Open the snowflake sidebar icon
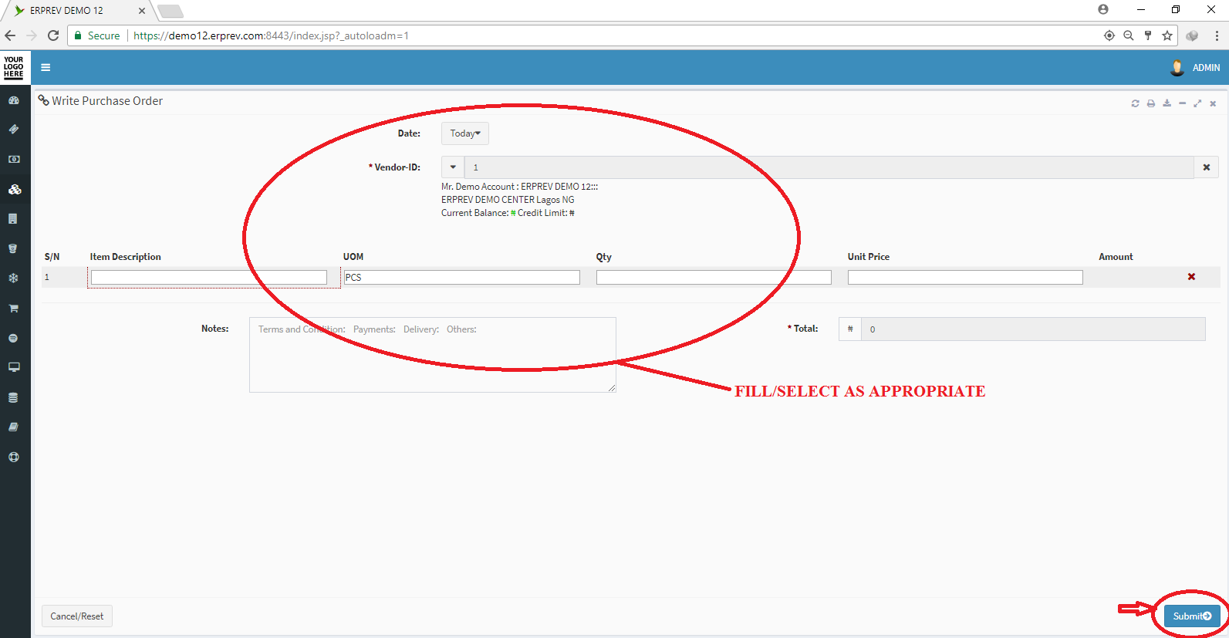1229x638 pixels. [14, 278]
